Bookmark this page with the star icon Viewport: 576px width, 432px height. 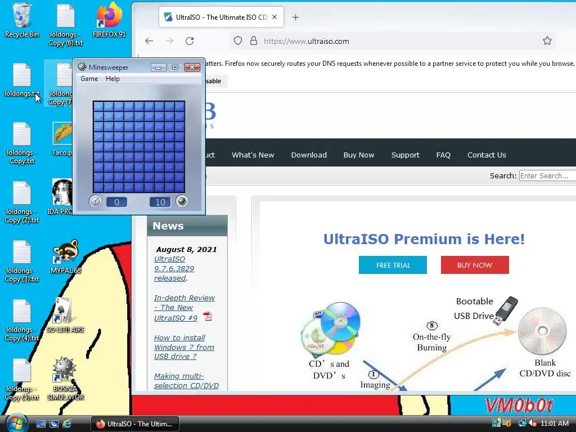click(x=547, y=40)
